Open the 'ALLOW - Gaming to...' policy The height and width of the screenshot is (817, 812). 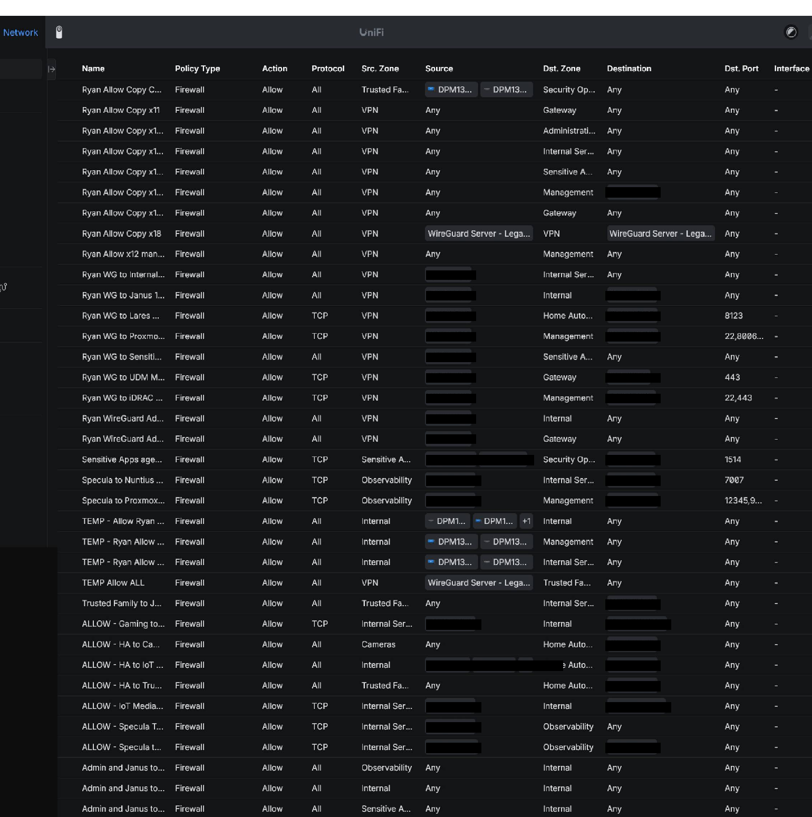click(x=123, y=624)
